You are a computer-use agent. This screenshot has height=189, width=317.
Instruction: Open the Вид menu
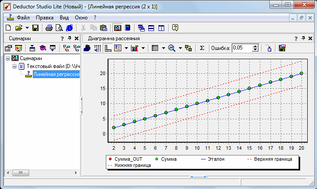coord(64,18)
